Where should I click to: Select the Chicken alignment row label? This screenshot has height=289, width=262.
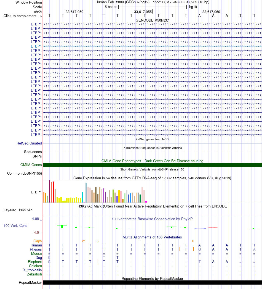tap(36, 266)
